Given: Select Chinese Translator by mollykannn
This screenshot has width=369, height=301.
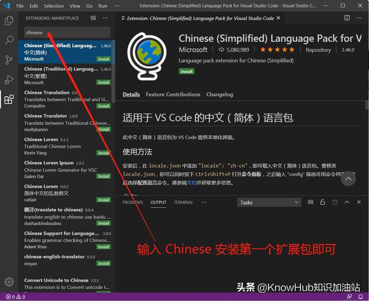Looking at the screenshot, I should click(x=66, y=123).
